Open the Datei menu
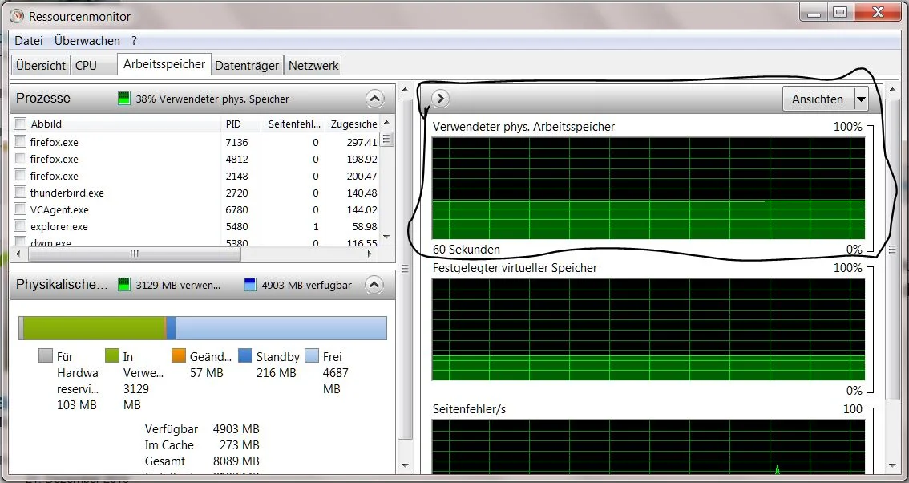This screenshot has width=909, height=483. coord(28,41)
